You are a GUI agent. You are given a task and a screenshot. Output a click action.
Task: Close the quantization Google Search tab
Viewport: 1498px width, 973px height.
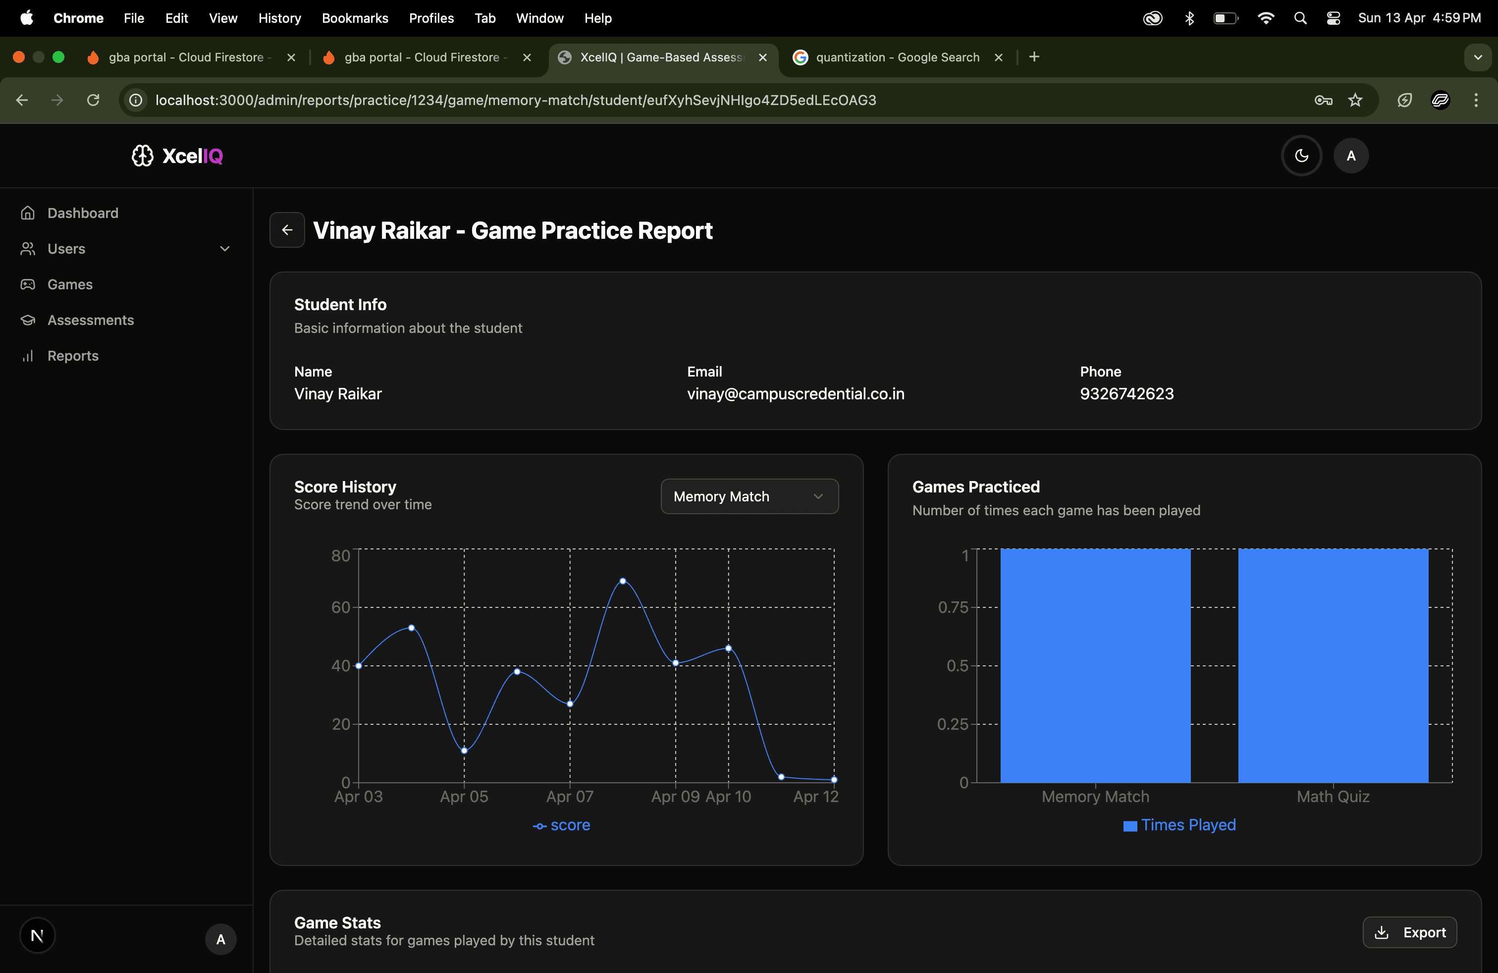(998, 57)
